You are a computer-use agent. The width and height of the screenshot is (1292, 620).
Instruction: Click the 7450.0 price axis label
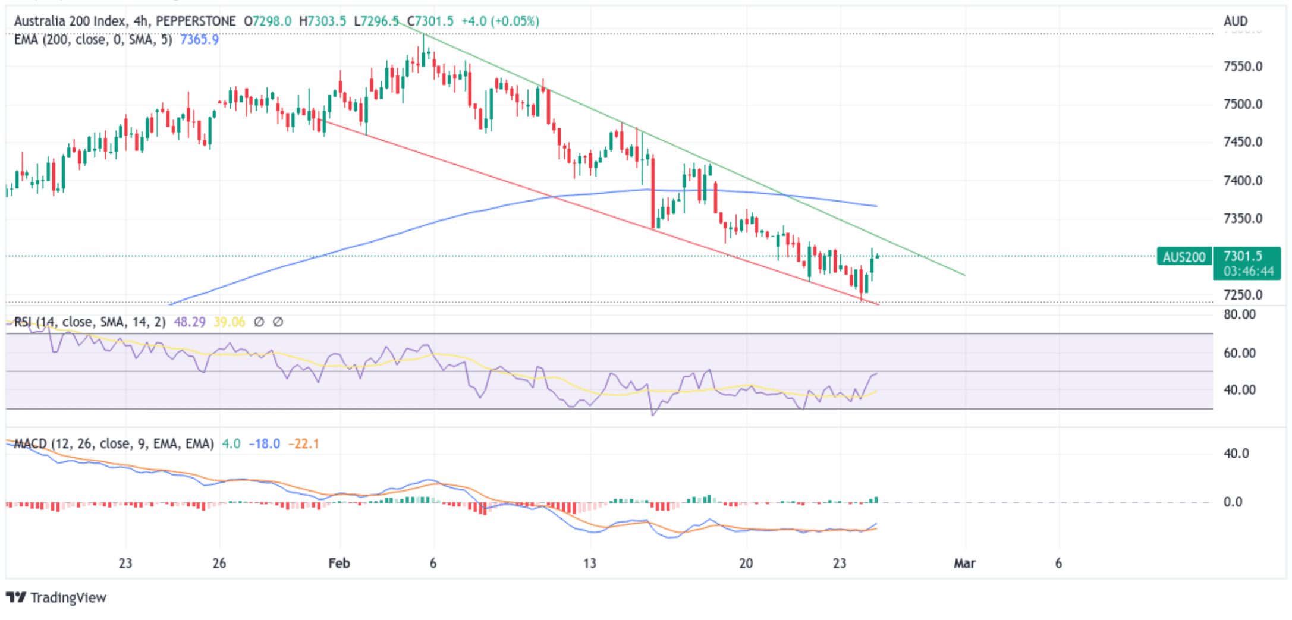pyautogui.click(x=1243, y=142)
